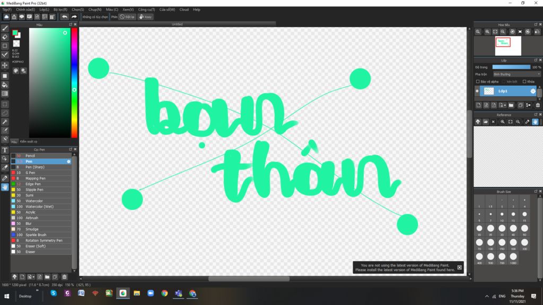Open Pen brush settings gear
The width and height of the screenshot is (543, 305).
(x=68, y=162)
